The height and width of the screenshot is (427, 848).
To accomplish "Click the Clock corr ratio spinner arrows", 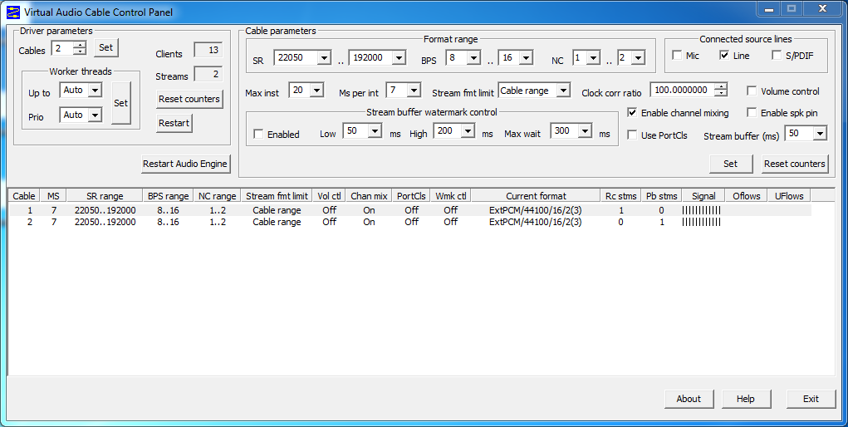I will 720,90.
